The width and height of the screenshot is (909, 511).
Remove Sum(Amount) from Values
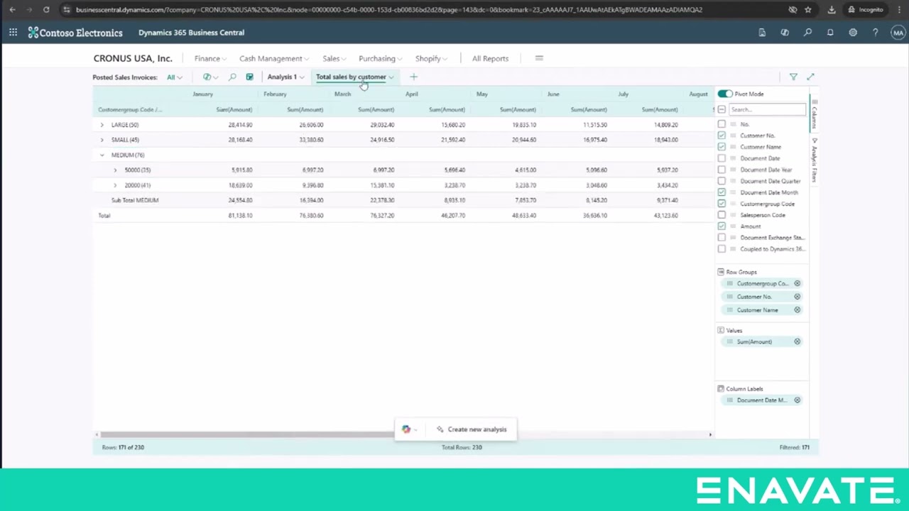(x=797, y=342)
